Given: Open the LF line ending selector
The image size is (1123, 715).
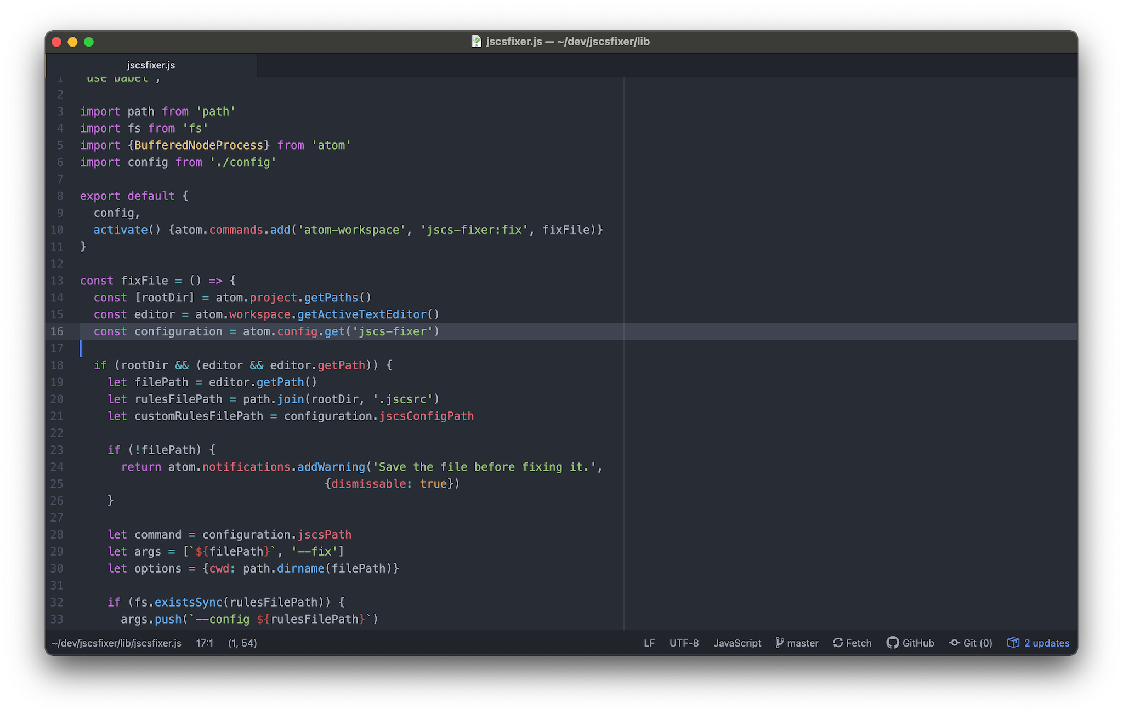Looking at the screenshot, I should (x=649, y=643).
